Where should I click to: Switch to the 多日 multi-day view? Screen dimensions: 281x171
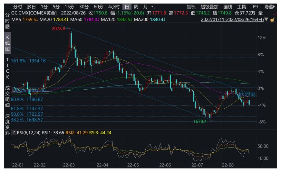tap(31, 7)
